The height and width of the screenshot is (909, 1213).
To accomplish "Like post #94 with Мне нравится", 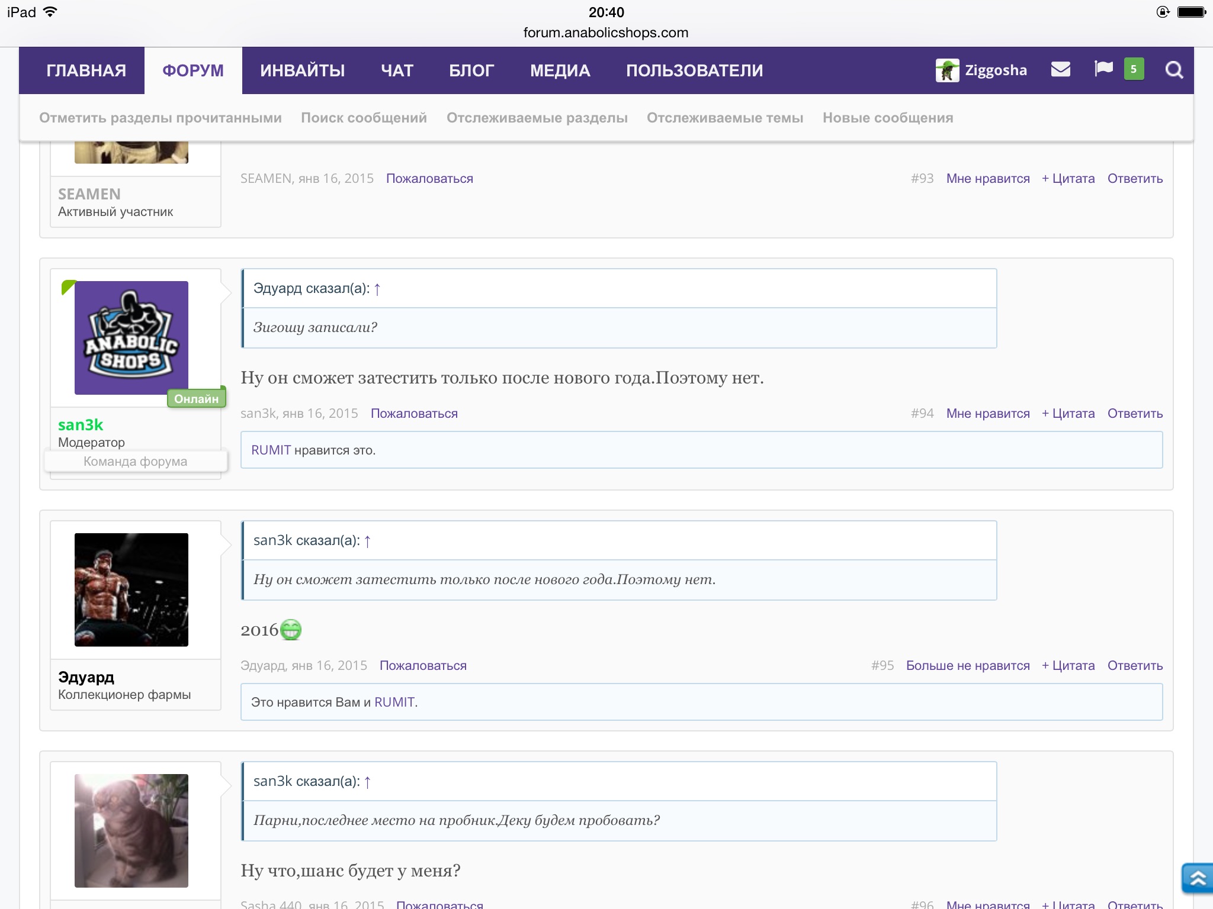I will tap(987, 413).
